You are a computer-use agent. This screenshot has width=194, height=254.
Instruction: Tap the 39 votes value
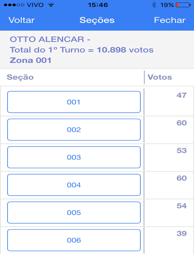182,234
